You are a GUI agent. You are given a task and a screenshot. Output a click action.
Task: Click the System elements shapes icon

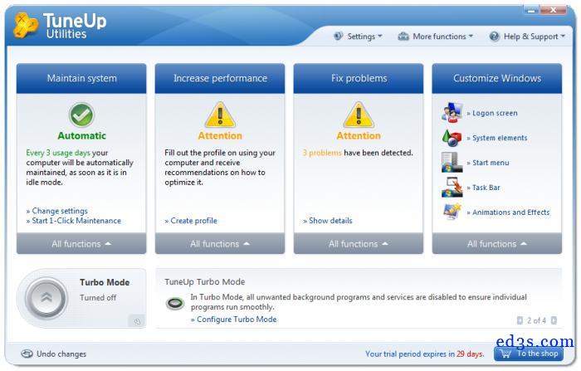(452, 138)
